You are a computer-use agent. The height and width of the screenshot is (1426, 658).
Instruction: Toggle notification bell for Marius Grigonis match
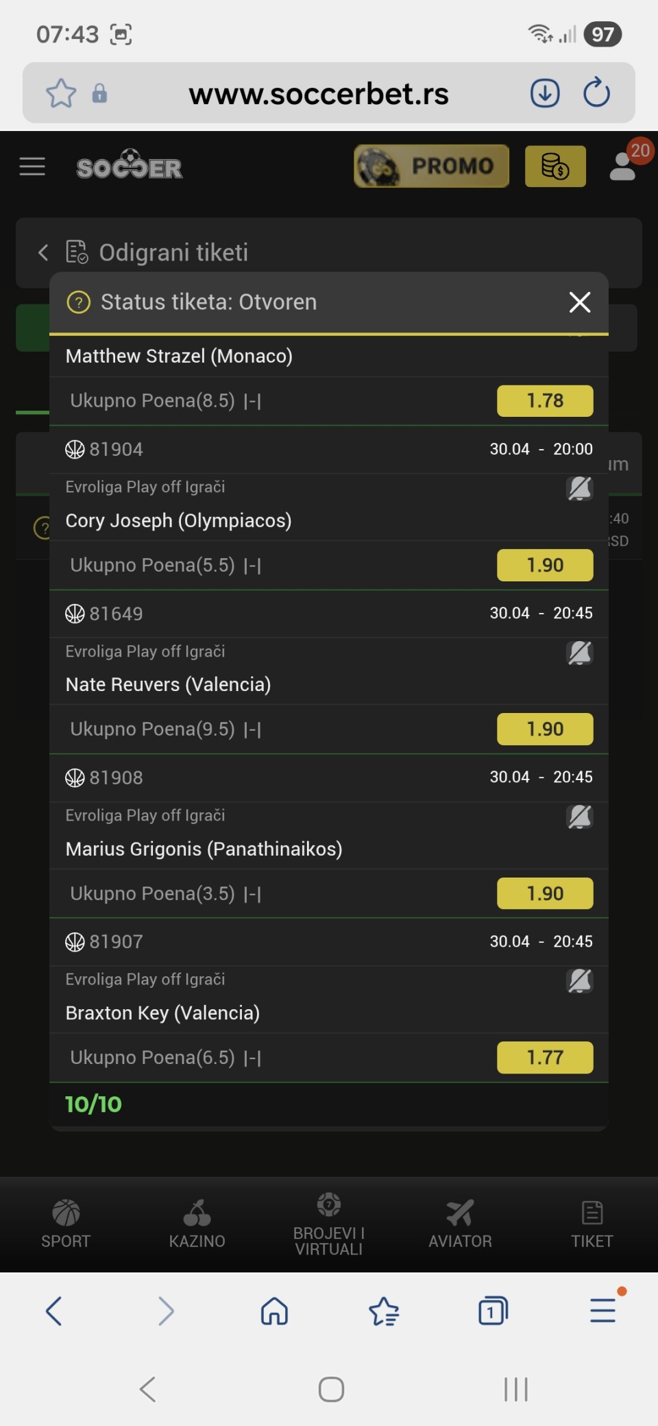coord(579,817)
